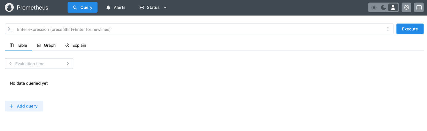Open the documentation book icon
The image size is (427, 131).
[419, 7]
